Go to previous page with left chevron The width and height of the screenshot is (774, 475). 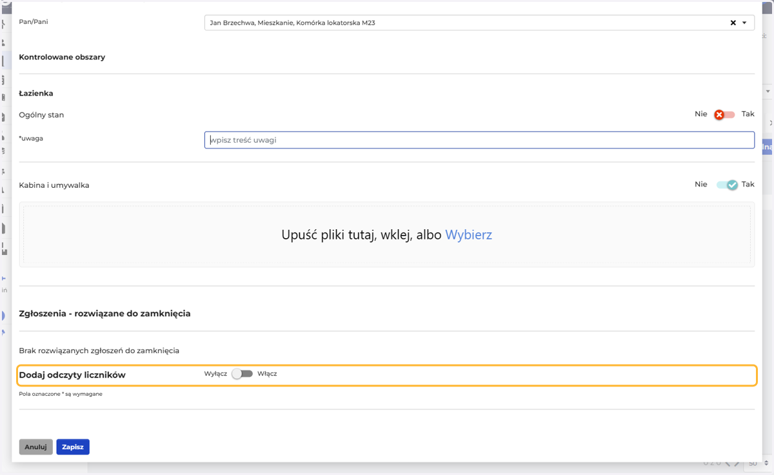[x=728, y=463]
